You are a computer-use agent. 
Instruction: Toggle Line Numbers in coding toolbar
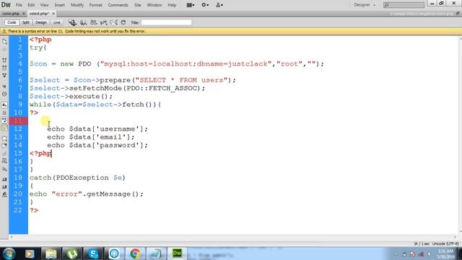pyautogui.click(x=4, y=105)
